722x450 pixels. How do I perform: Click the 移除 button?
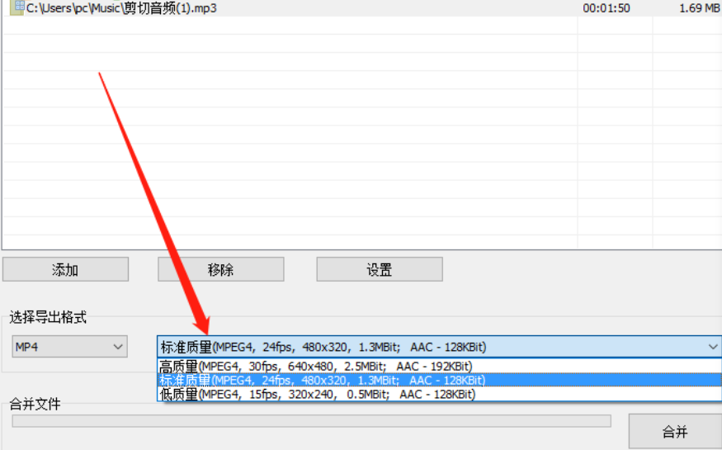pos(221,269)
